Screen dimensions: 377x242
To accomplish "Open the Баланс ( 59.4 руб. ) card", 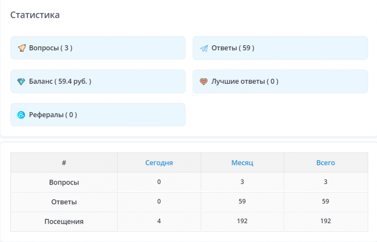I will [x=98, y=81].
